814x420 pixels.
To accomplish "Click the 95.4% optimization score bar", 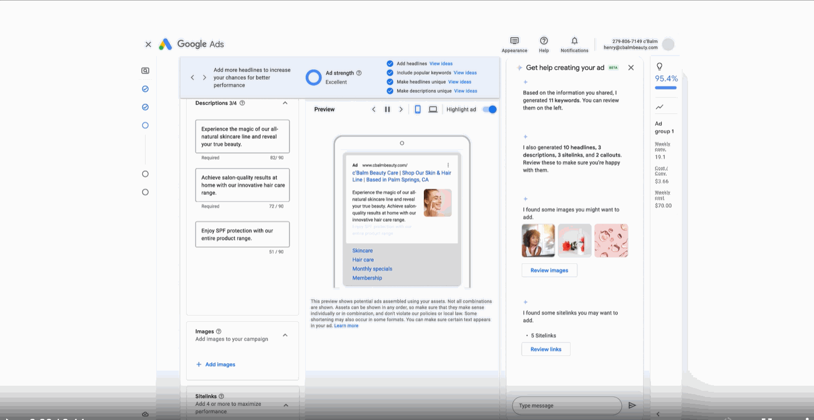I will tap(666, 88).
